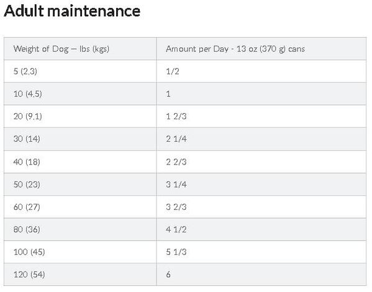
Task: Select the 1 2/3 amount cell
Action: [261, 116]
